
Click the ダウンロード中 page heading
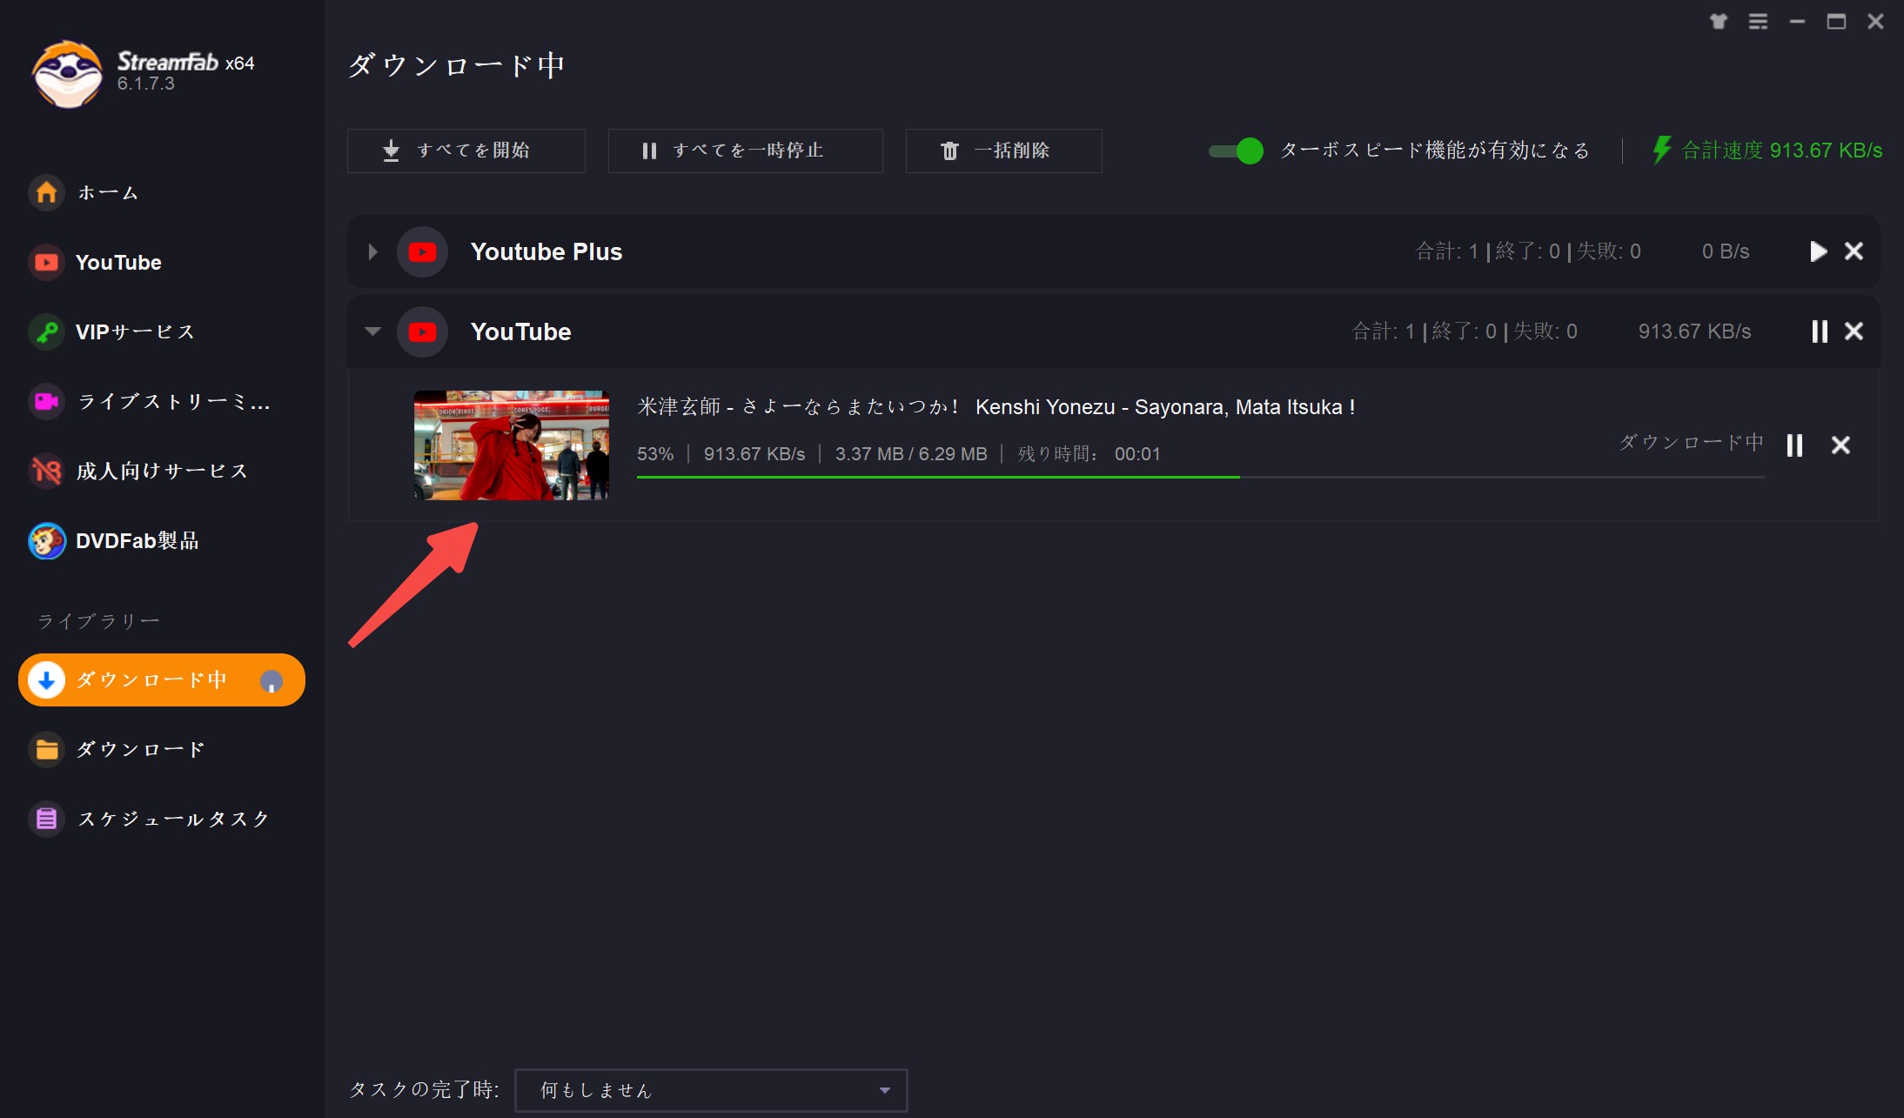point(456,65)
